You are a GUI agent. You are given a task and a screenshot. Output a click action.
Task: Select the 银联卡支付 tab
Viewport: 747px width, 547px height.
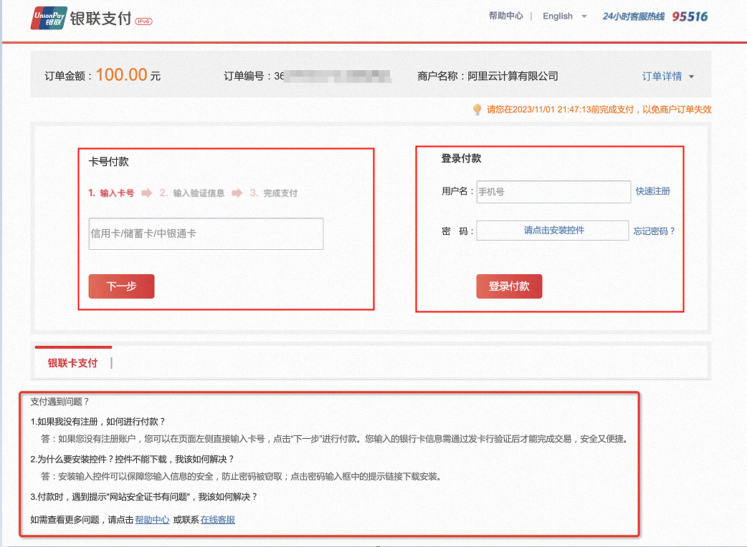(x=72, y=363)
